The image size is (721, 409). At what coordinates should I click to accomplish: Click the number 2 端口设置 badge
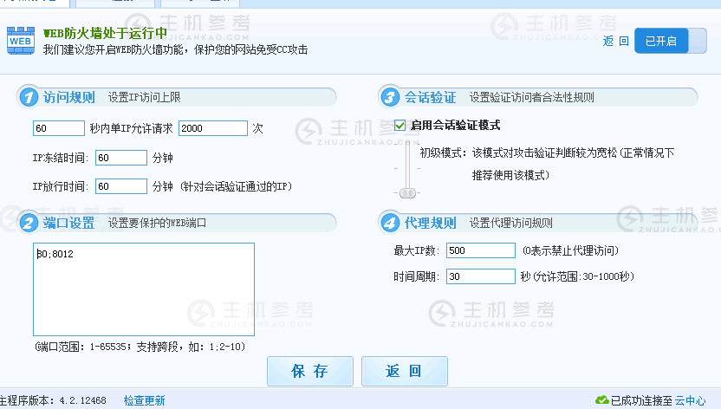(x=29, y=224)
